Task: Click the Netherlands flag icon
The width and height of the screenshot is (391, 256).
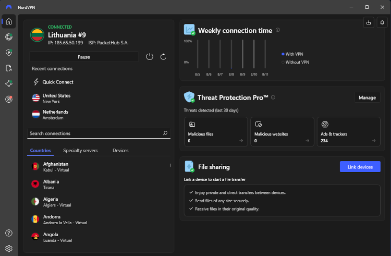Action: coord(35,114)
